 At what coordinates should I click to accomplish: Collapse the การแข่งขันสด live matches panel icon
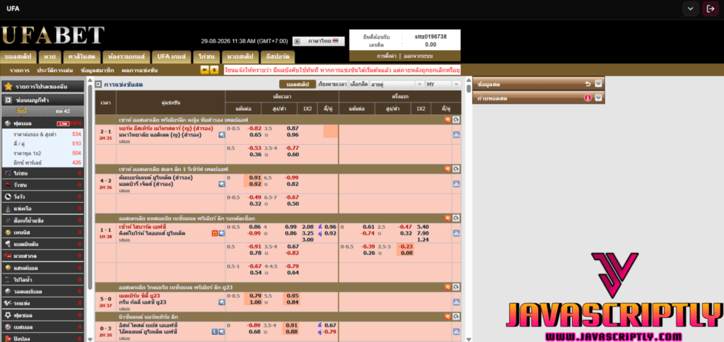click(x=98, y=85)
